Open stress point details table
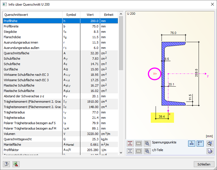217x170 pixels. 147,143
